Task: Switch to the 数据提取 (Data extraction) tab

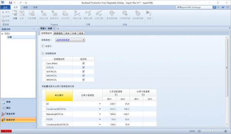Action: [x=58, y=33]
